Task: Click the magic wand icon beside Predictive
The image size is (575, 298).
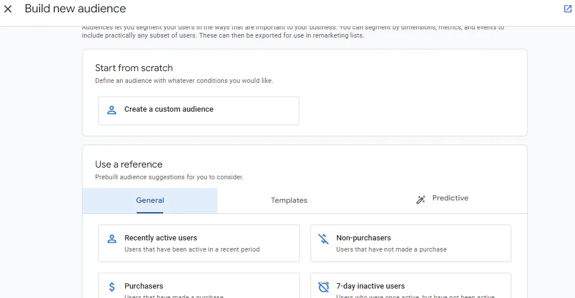Action: pos(421,200)
